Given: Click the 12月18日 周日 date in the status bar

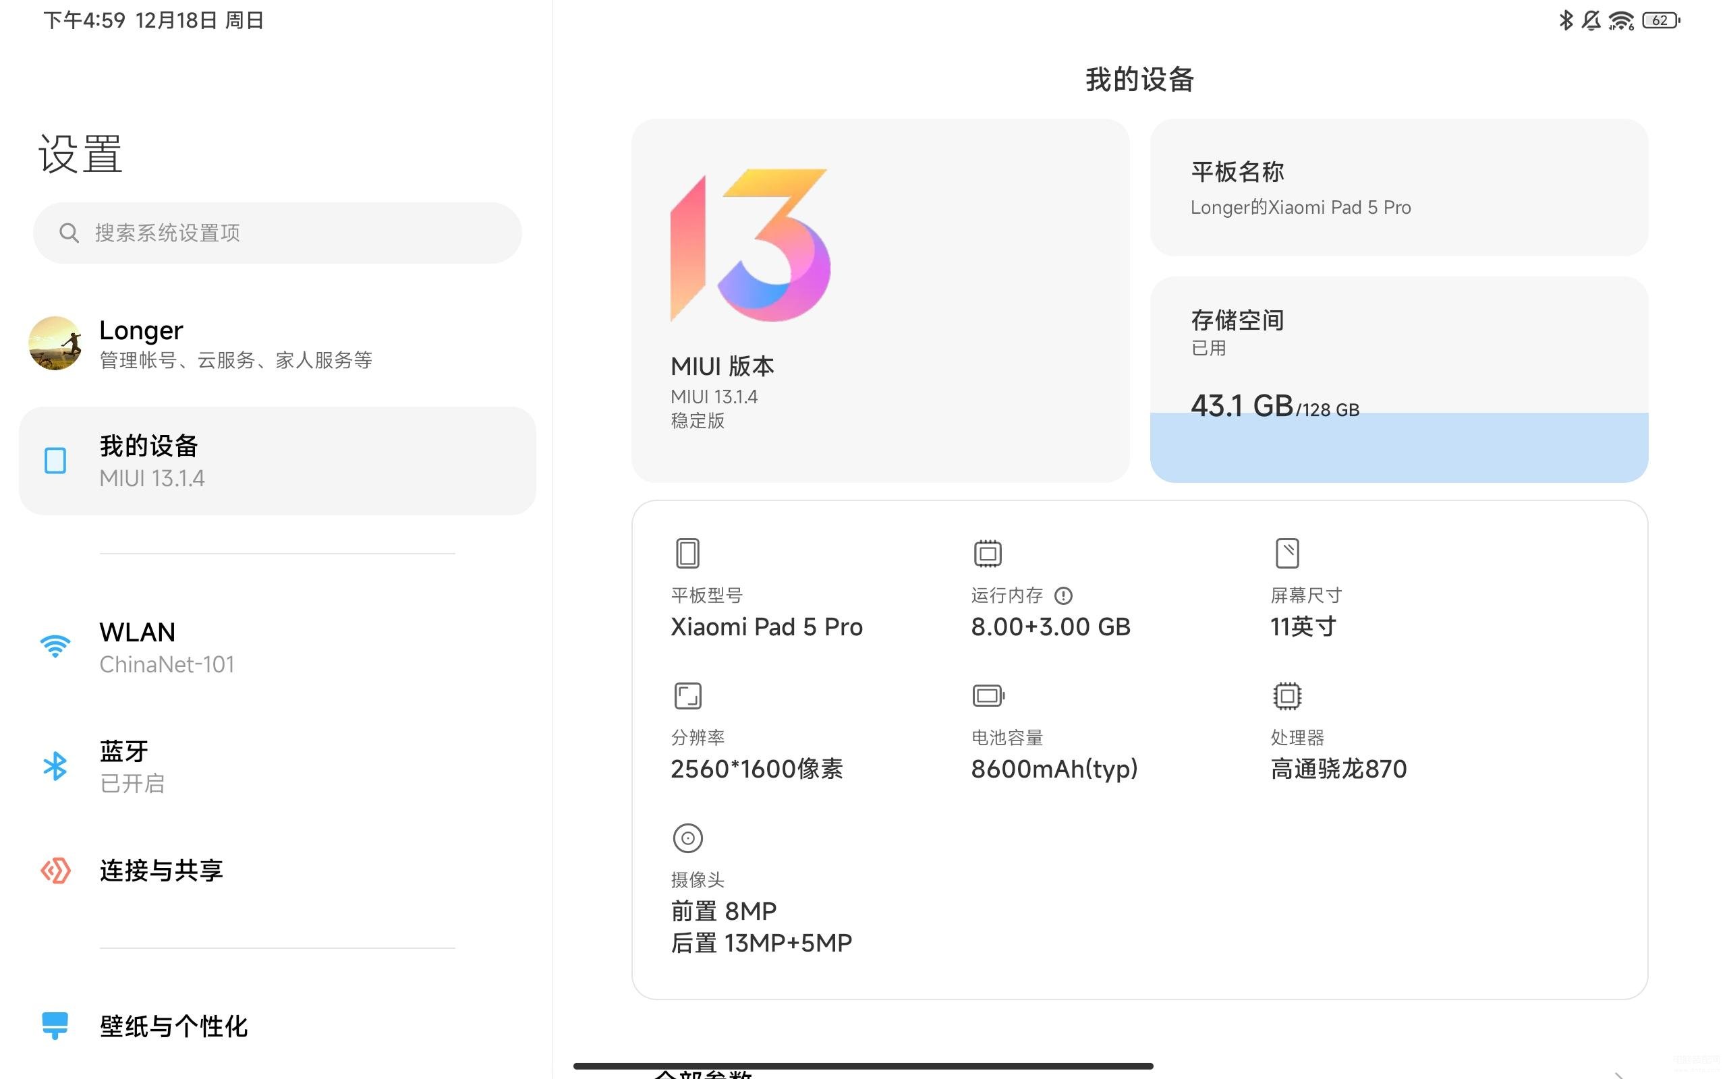Looking at the screenshot, I should coord(200,20).
